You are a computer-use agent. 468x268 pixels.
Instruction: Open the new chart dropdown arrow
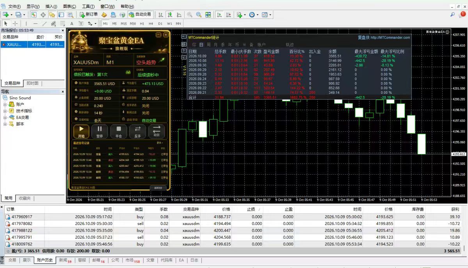coord(12,14)
